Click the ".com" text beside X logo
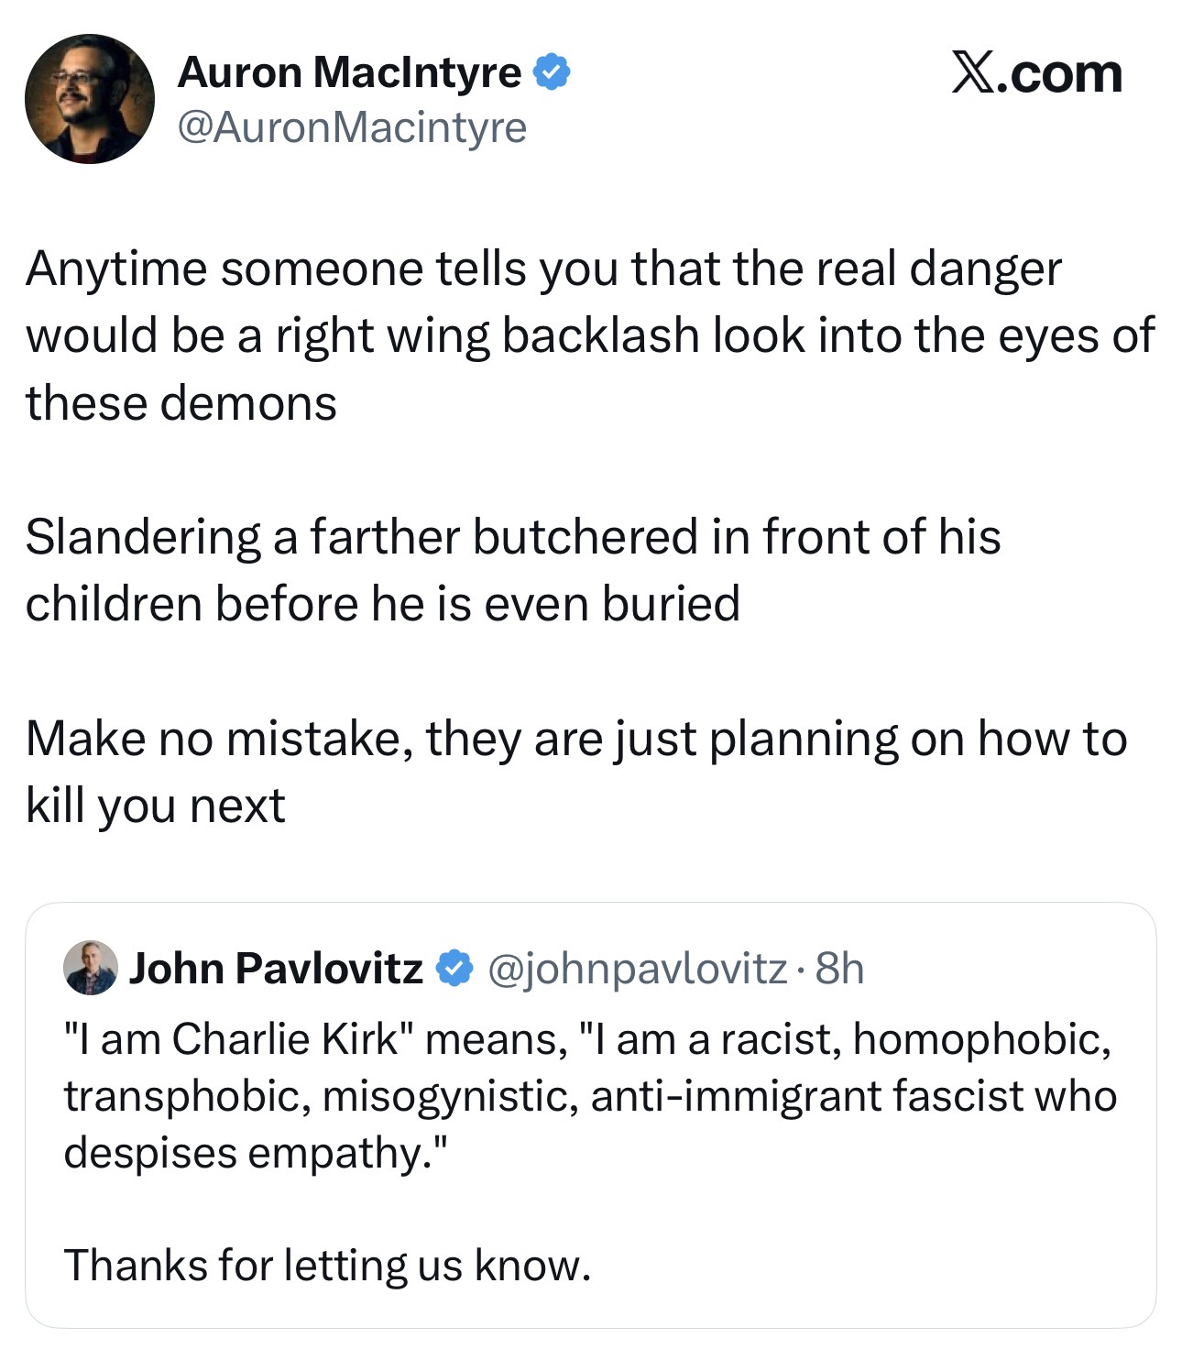The height and width of the screenshot is (1360, 1182). click(x=1060, y=74)
